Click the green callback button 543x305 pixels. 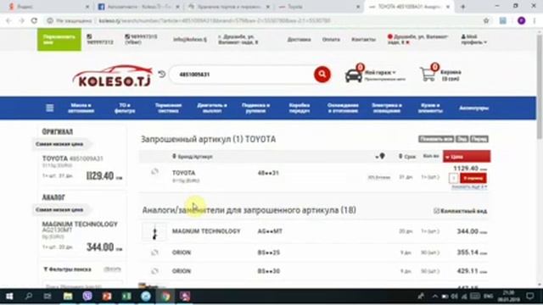pyautogui.click(x=59, y=40)
